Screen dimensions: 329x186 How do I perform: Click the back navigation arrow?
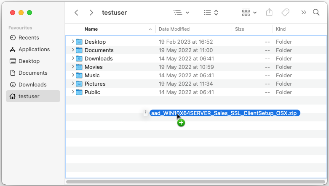click(76, 13)
